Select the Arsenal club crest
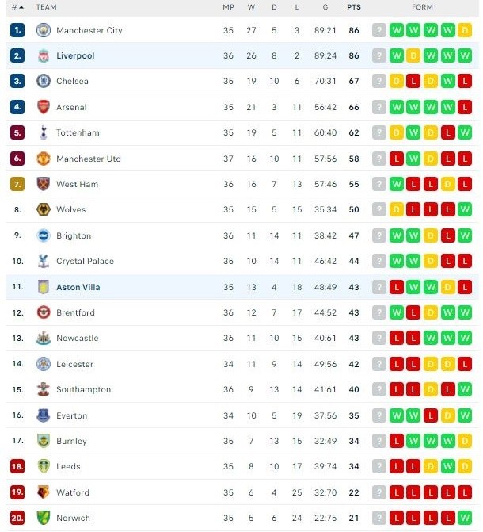 point(43,107)
